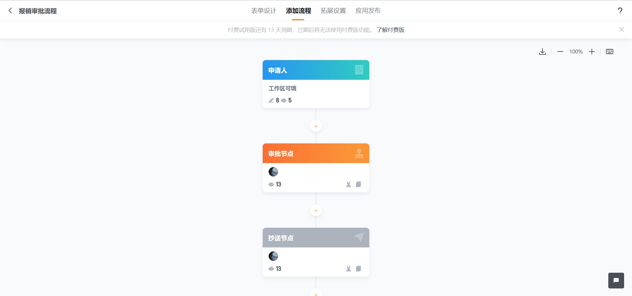Open the 拓展设置 tab
The image size is (632, 296).
pyautogui.click(x=333, y=11)
